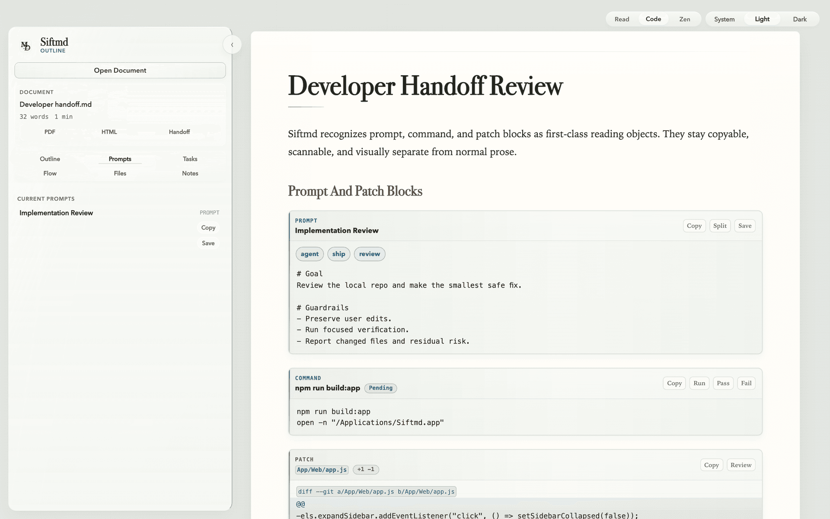This screenshot has width=830, height=519.
Task: Save the Implementation Review prompt from sidebar
Action: (208, 243)
